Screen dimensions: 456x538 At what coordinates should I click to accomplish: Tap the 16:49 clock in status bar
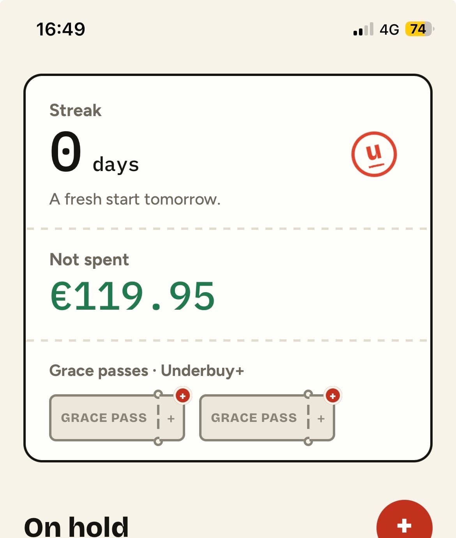[60, 29]
